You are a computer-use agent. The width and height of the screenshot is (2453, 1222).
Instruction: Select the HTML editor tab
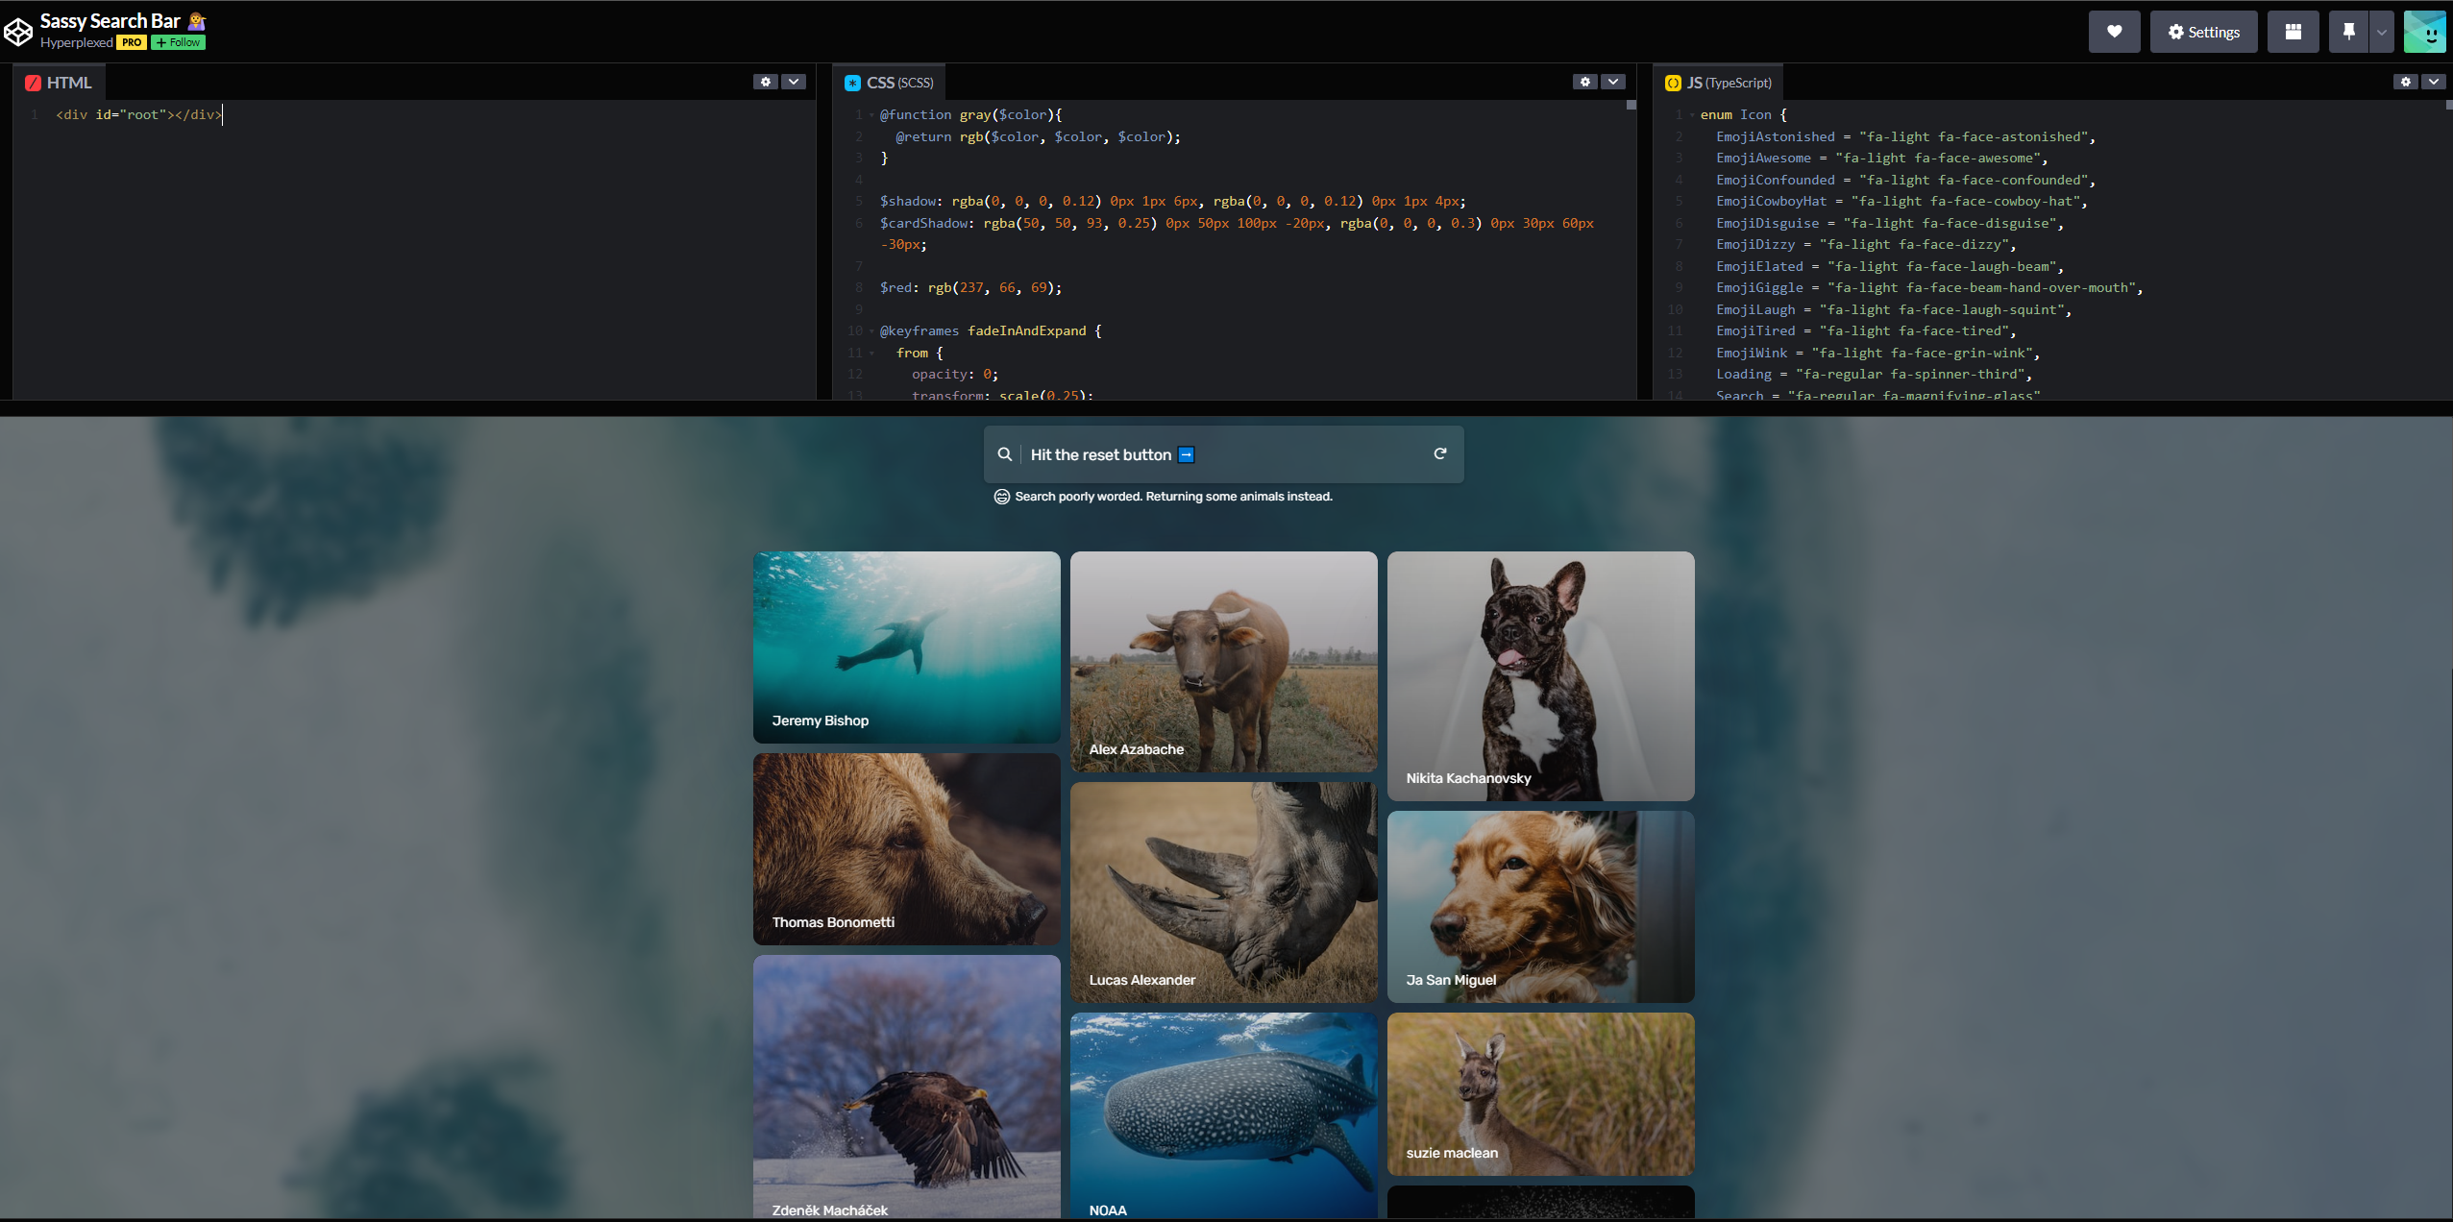pos(60,83)
